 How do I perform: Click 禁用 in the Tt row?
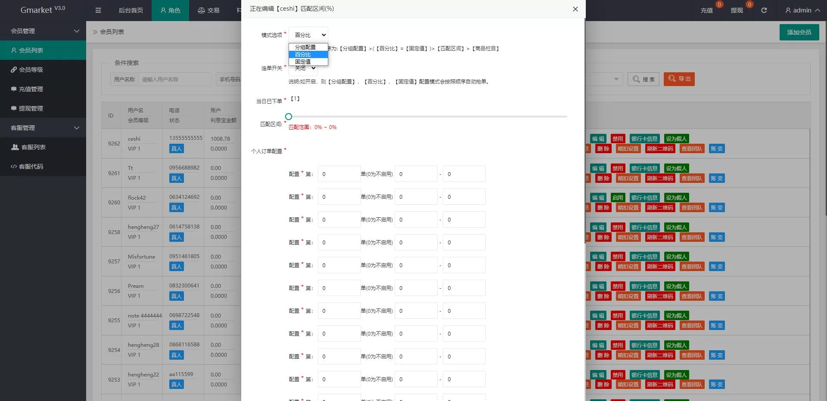618,168
